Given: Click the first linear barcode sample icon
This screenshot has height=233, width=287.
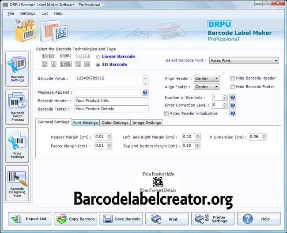Looking at the screenshot, I should tap(48, 56).
